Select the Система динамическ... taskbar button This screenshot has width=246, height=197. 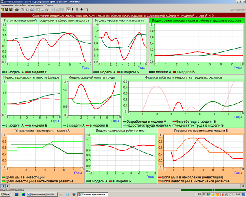[x=93, y=194]
